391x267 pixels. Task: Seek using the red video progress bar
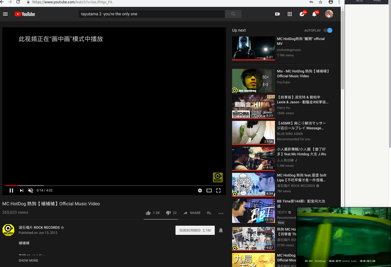click(106, 186)
